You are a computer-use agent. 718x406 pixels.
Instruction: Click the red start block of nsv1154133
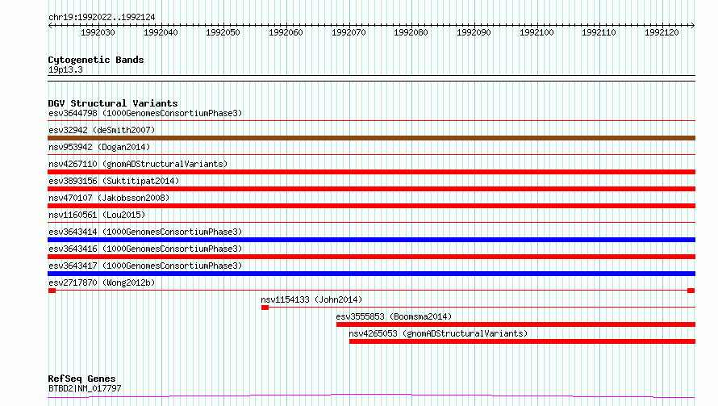[x=265, y=308]
